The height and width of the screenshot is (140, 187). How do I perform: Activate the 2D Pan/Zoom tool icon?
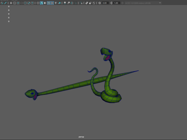pos(2,3)
